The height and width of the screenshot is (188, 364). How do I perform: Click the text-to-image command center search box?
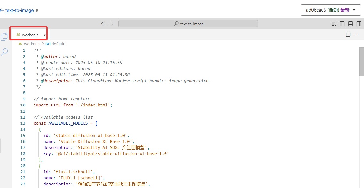pos(188,24)
